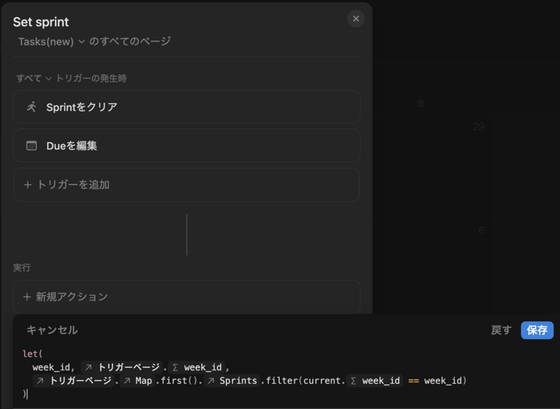Click the .first() function text in the formula

click(x=179, y=381)
